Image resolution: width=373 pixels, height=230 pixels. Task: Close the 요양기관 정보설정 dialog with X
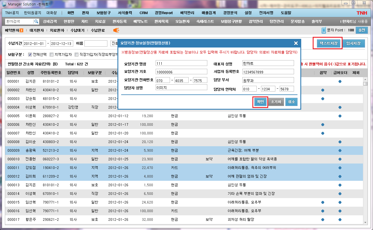(x=296, y=43)
